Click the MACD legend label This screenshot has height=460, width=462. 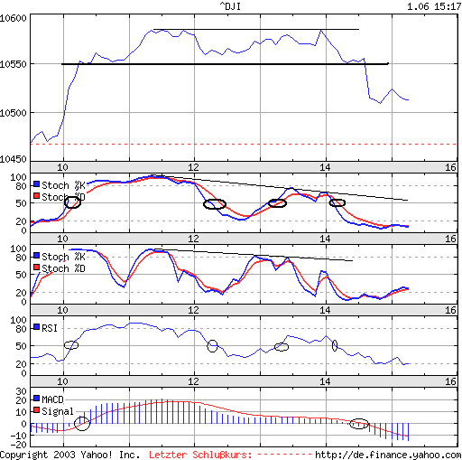[52, 399]
